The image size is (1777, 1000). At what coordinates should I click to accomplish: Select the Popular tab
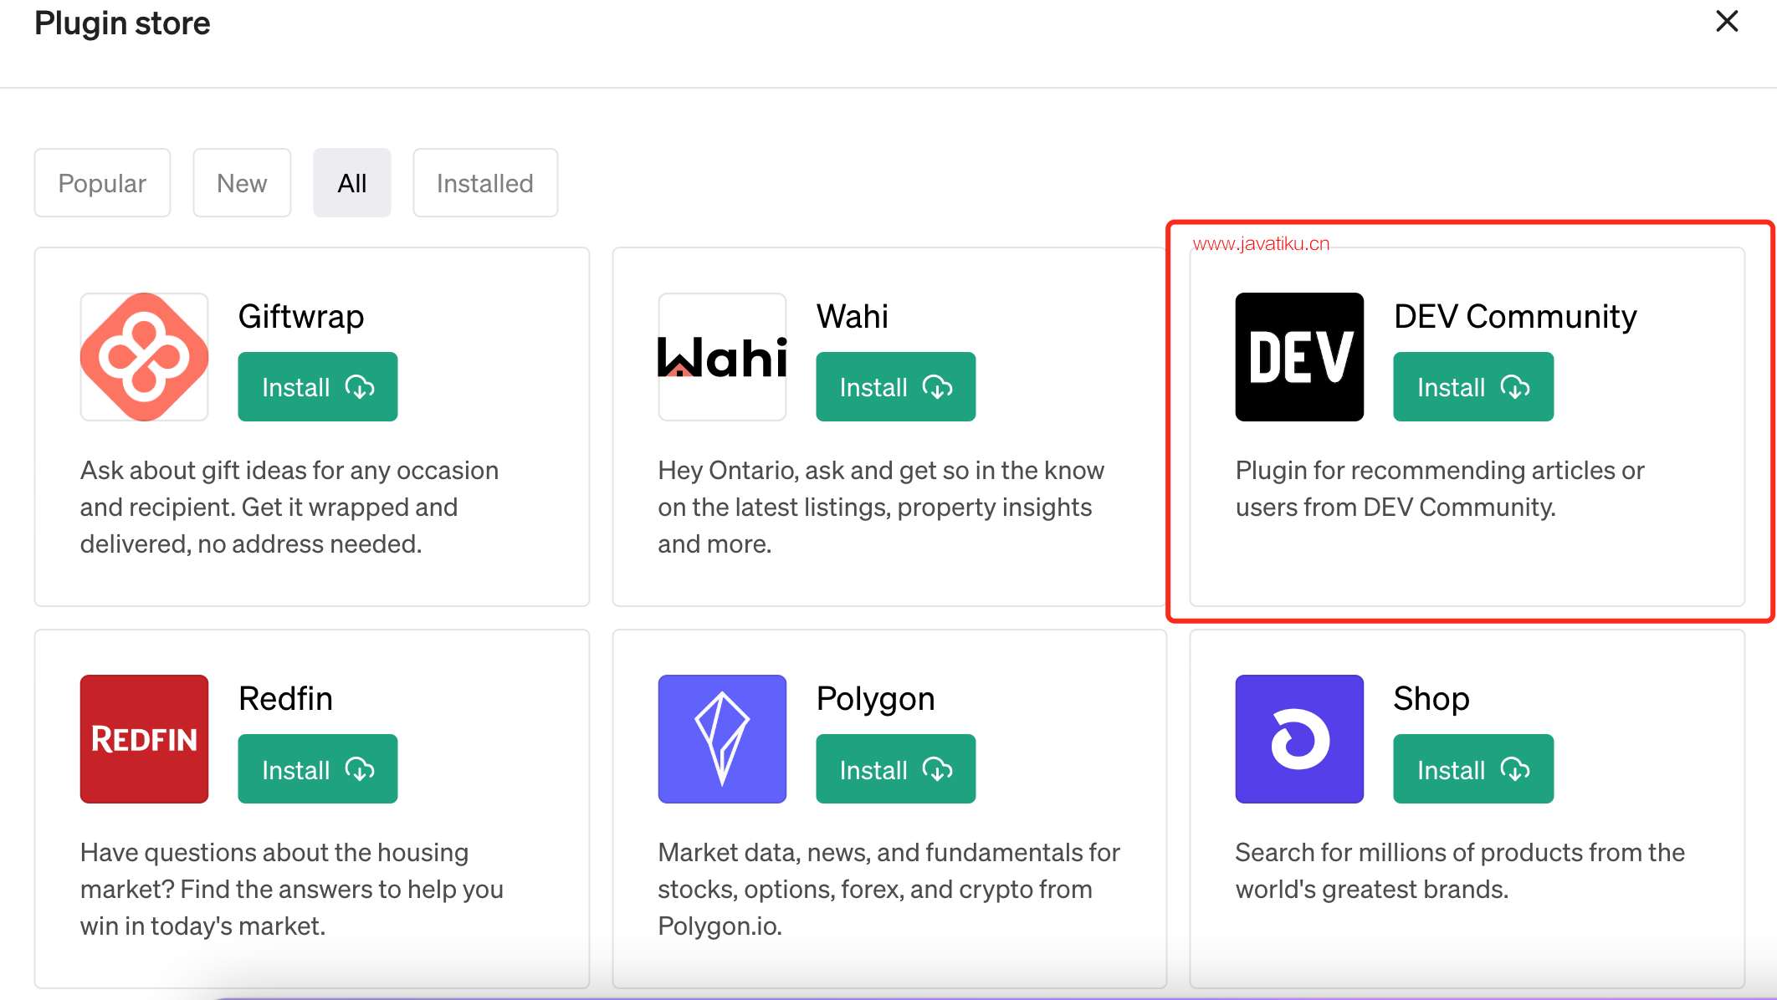point(100,183)
